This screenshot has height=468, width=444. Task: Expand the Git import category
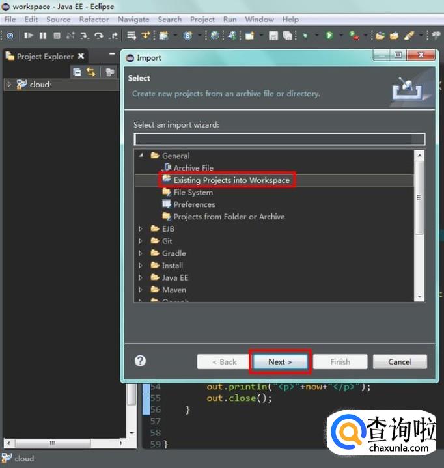click(x=141, y=241)
